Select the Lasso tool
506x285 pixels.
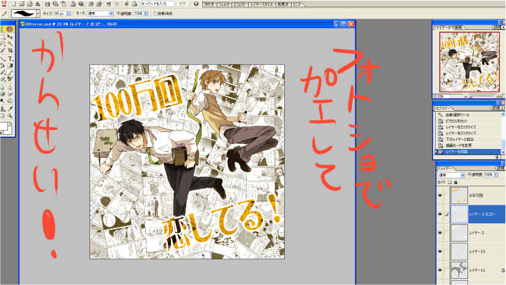pyautogui.click(x=3, y=43)
